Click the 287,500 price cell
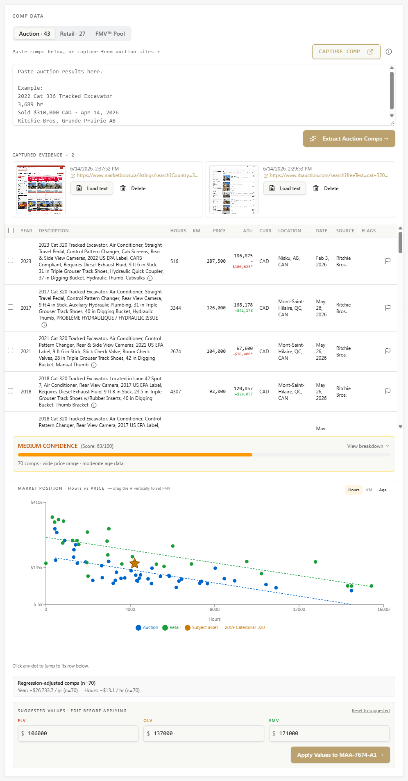408x781 pixels. pos(216,261)
